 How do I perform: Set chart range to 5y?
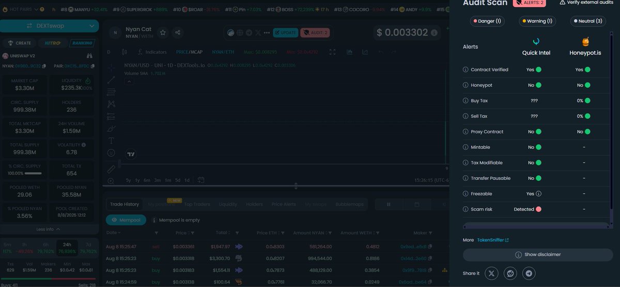128,180
